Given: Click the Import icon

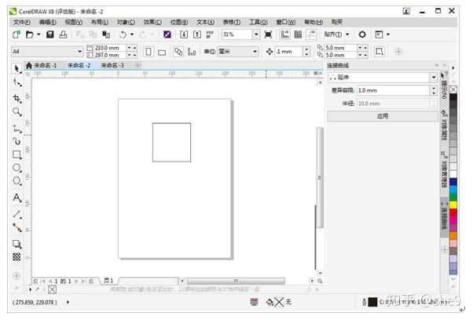Looking at the screenshot, I should click(184, 35).
